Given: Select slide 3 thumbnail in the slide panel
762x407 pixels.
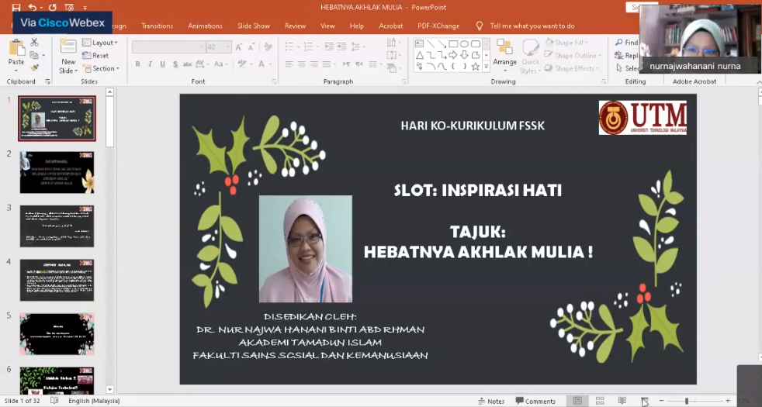Looking at the screenshot, I should (x=57, y=226).
